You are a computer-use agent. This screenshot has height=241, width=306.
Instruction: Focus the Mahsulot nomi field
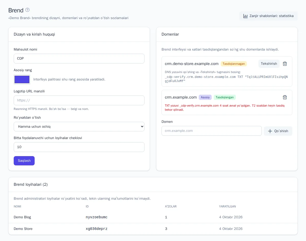(79, 59)
